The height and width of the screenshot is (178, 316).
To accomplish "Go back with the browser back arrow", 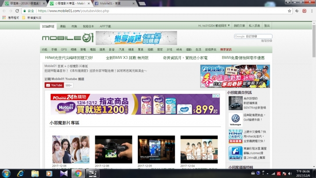I will [x=4, y=11].
